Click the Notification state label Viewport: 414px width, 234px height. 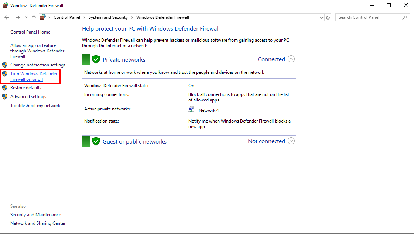tap(102, 121)
